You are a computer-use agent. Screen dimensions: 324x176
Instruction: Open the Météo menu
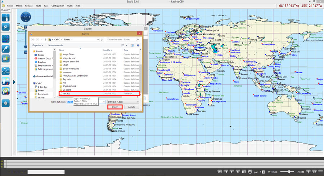pyautogui.click(x=19, y=6)
